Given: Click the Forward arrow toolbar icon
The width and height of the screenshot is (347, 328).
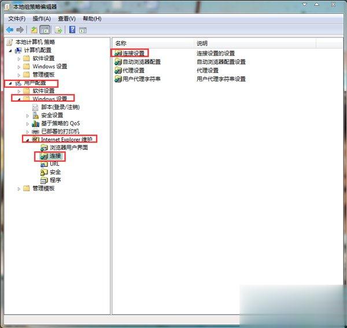Looking at the screenshot, I should click(x=20, y=29).
